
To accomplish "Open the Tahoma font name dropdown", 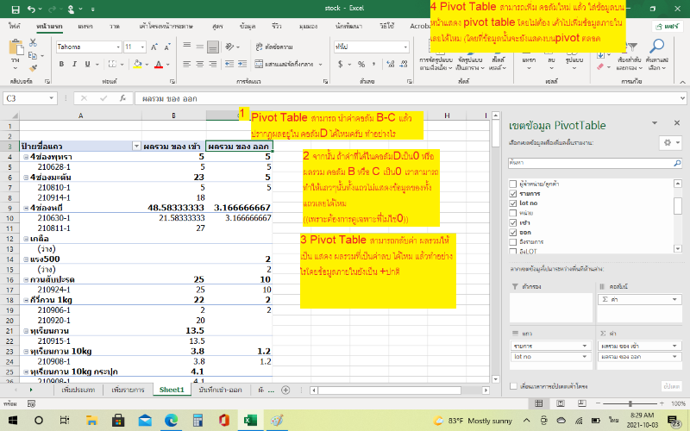I will click(x=117, y=45).
